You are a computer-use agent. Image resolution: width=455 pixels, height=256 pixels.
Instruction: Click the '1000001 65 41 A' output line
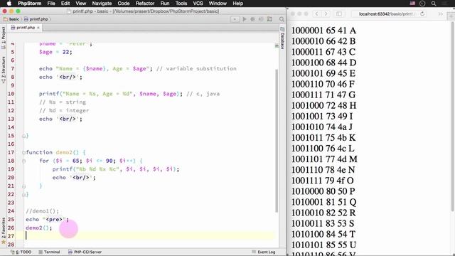tap(323, 31)
